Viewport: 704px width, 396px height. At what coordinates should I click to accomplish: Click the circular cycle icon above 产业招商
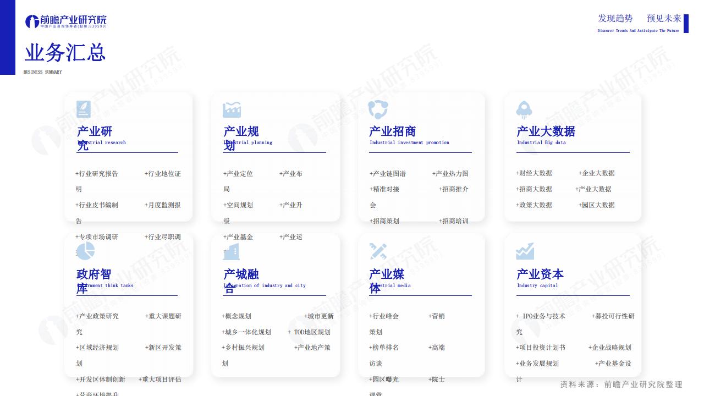(378, 109)
